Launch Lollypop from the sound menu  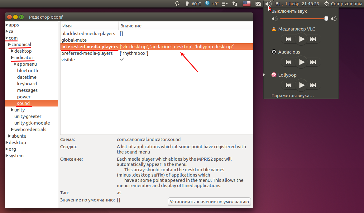[287, 75]
